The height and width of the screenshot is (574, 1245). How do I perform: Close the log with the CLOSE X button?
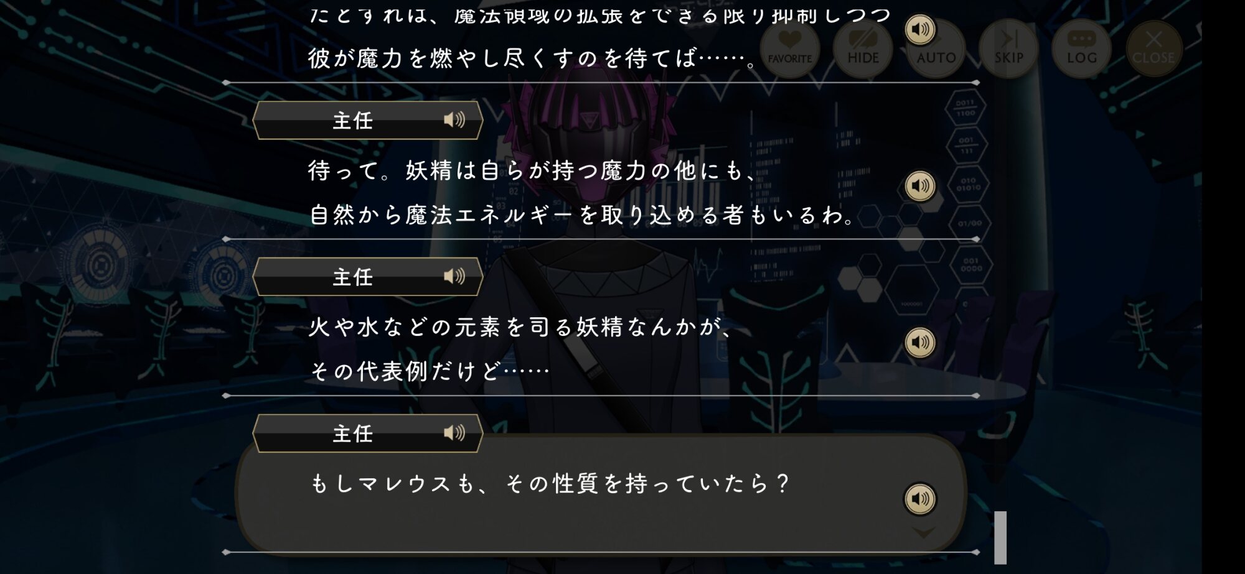(1153, 48)
